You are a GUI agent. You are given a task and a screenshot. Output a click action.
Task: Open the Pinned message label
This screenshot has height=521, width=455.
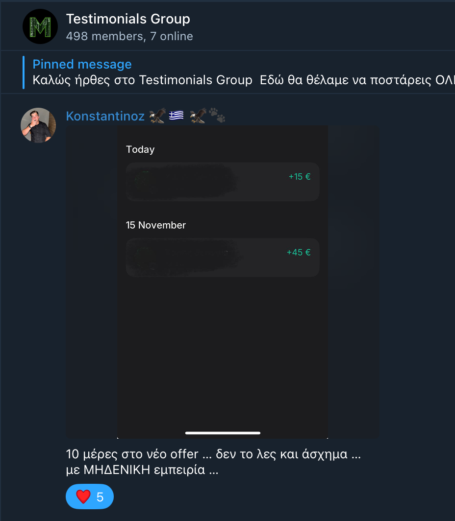coord(82,64)
